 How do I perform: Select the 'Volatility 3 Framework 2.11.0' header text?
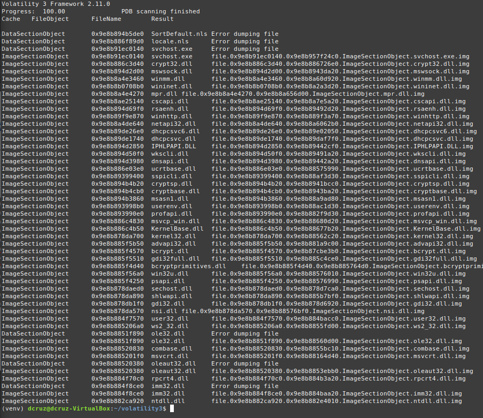[x=56, y=4]
